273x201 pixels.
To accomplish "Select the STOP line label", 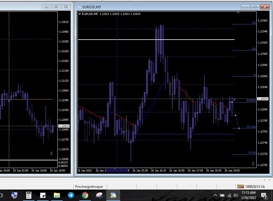I will pyautogui.click(x=252, y=153).
